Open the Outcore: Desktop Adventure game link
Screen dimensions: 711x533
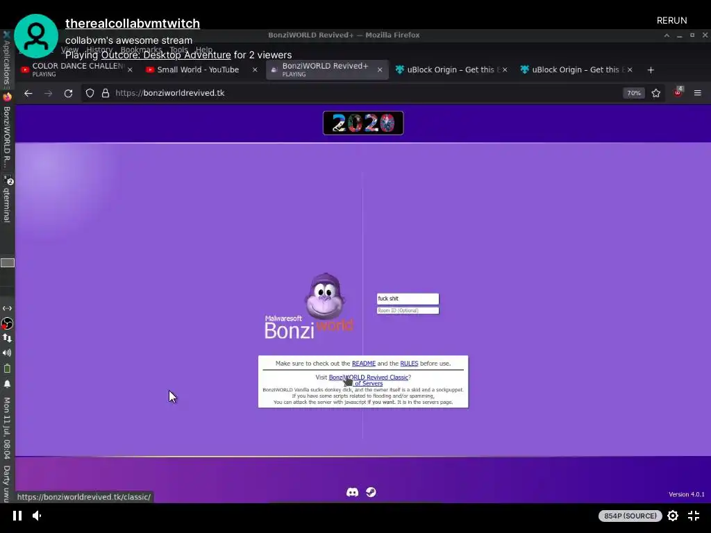(166, 55)
